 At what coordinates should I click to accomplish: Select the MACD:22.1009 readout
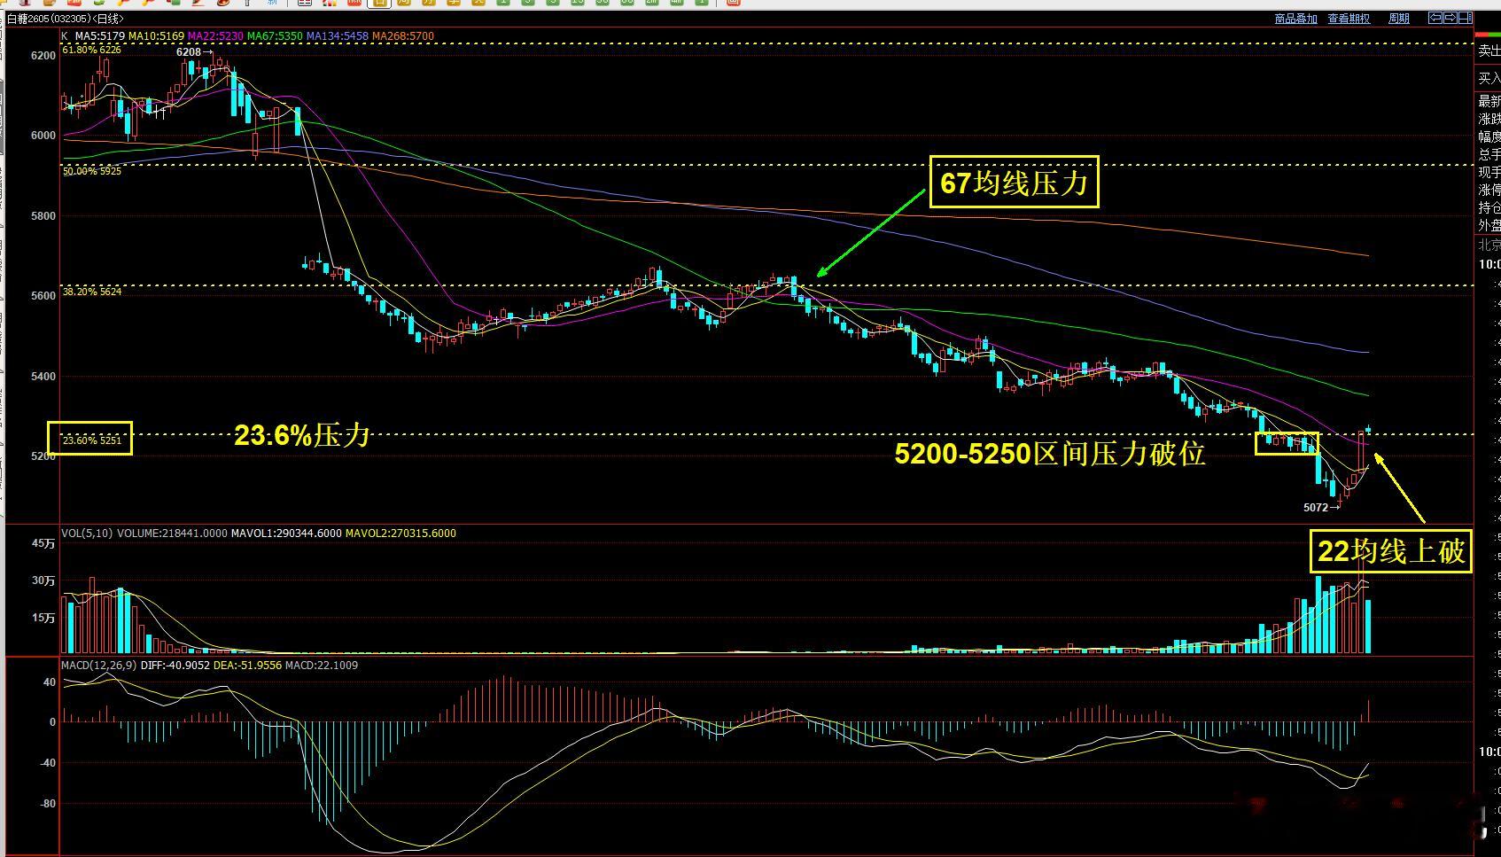point(322,666)
